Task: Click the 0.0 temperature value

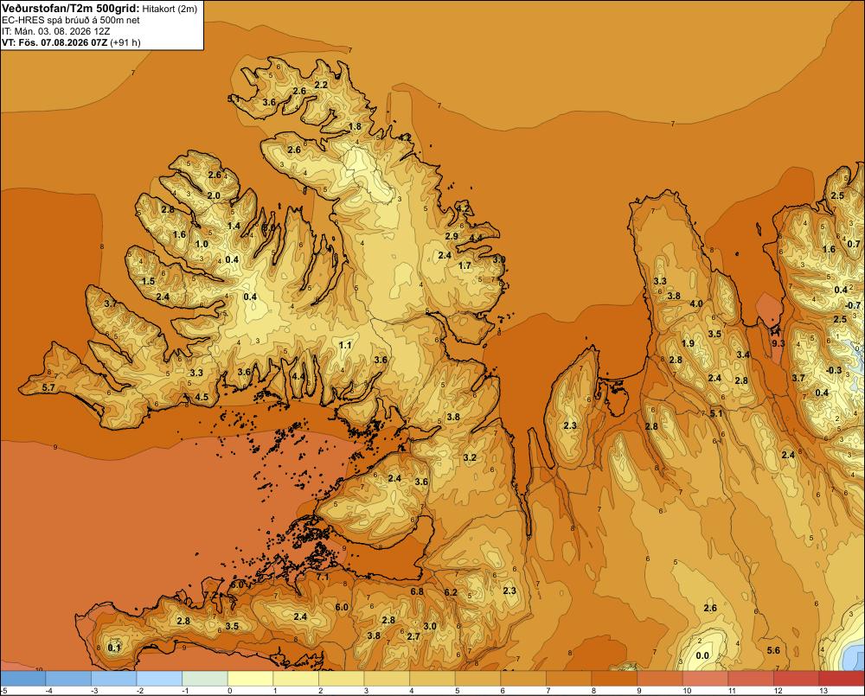Action: click(702, 655)
